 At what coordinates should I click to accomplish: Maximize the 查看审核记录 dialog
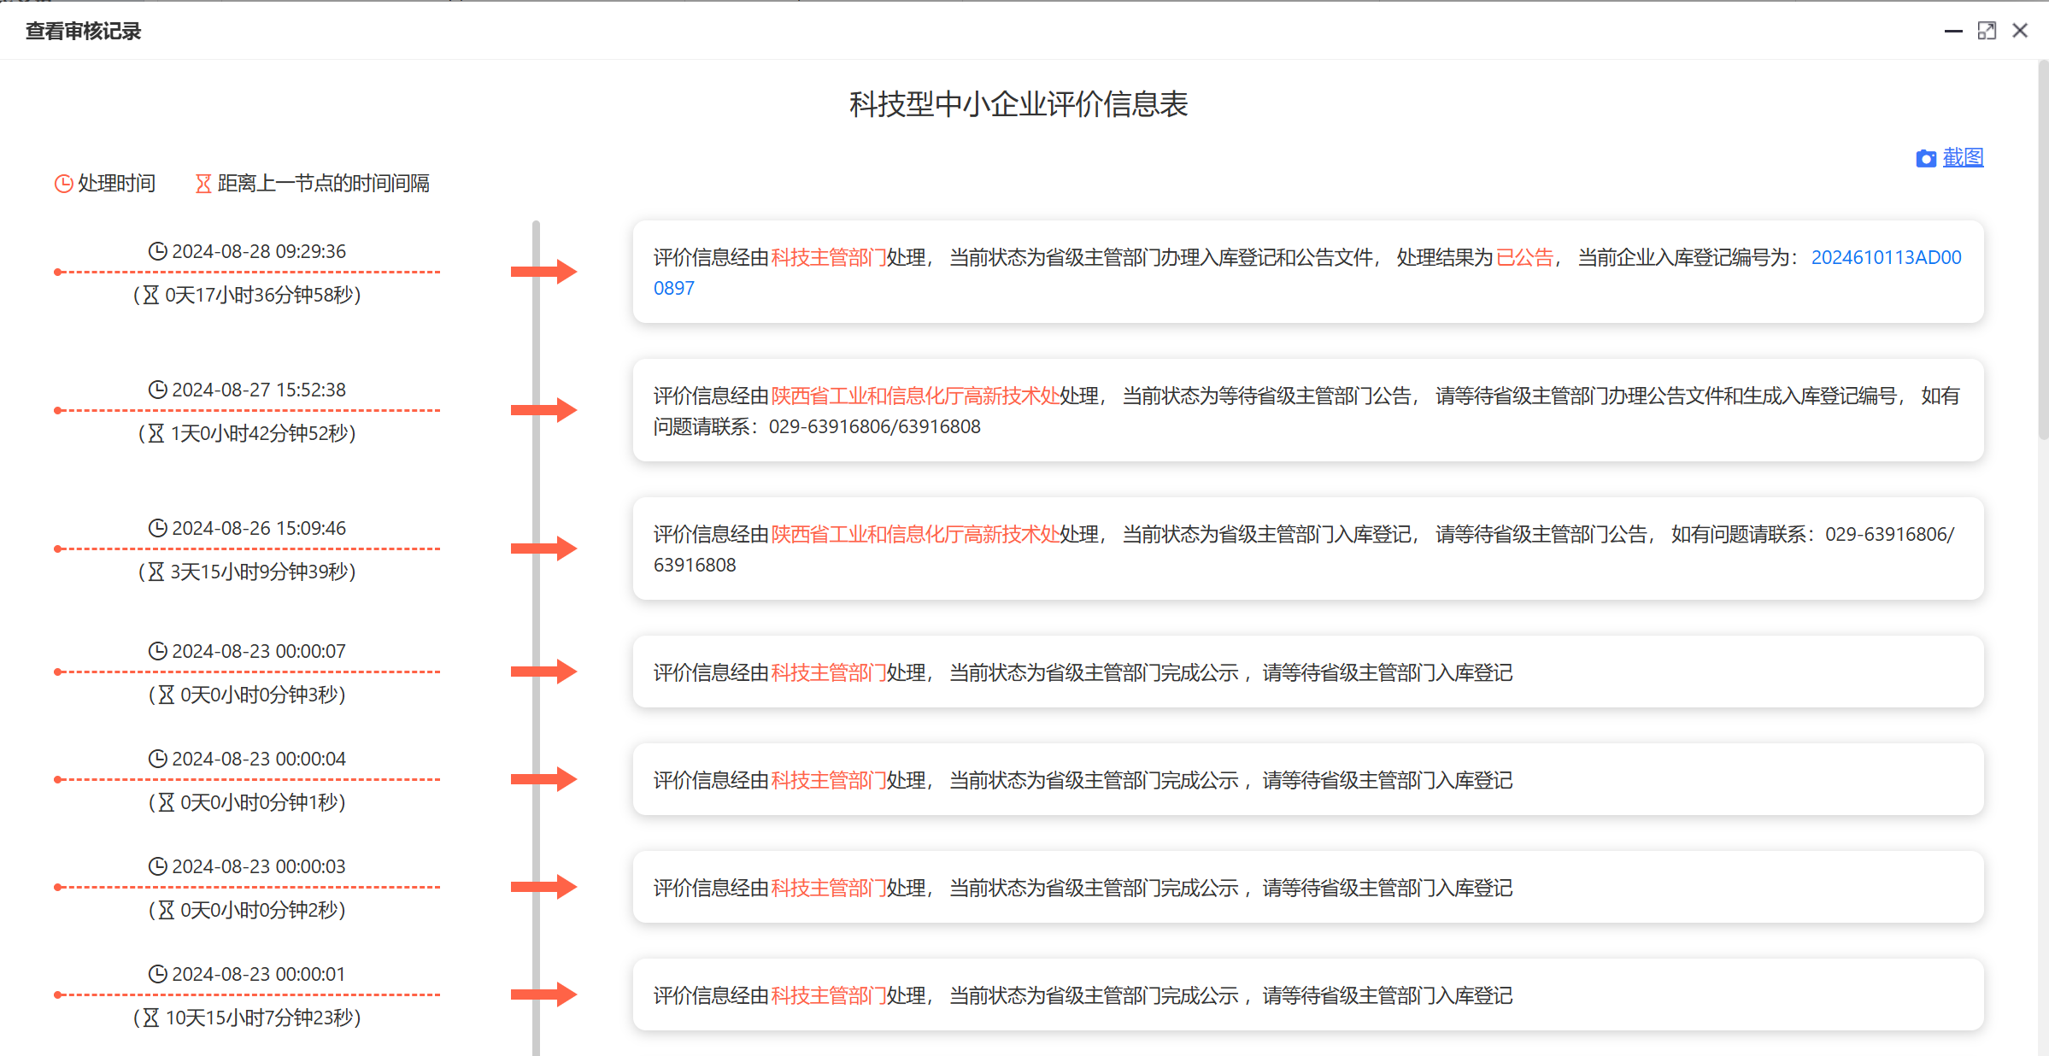click(1987, 31)
